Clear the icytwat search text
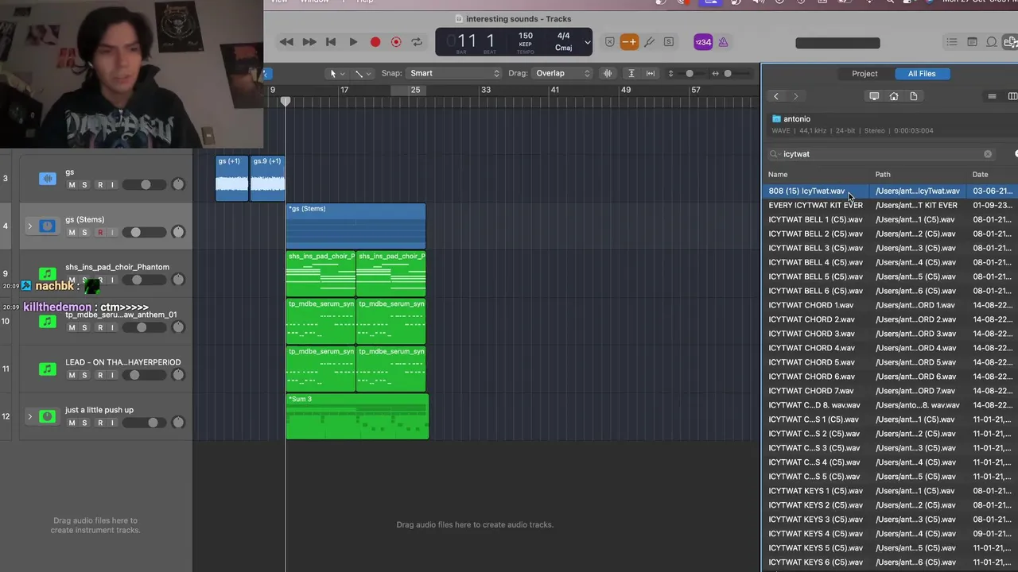 pyautogui.click(x=988, y=154)
